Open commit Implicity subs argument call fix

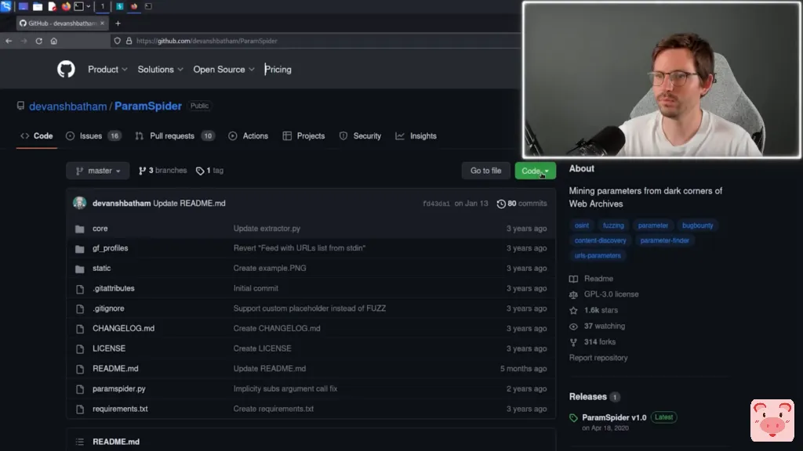[285, 388]
